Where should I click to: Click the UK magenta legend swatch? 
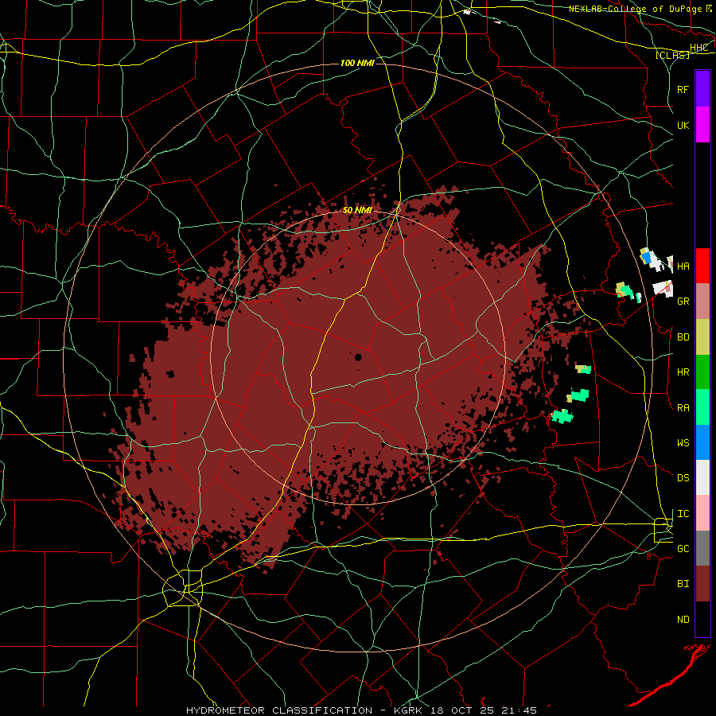[702, 125]
